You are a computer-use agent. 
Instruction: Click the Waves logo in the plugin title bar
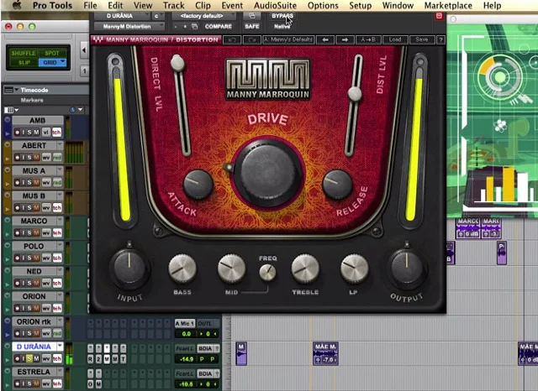[98, 39]
